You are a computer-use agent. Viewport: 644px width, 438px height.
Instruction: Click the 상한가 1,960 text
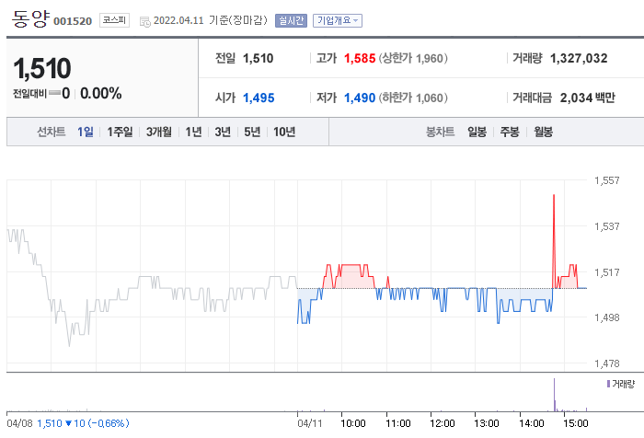[x=413, y=58]
